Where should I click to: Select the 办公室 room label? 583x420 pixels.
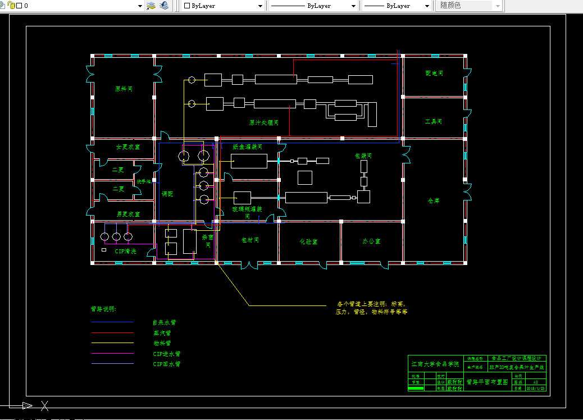371,241
